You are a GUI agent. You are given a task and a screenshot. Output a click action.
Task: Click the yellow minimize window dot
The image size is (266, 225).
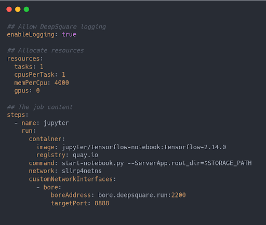(x=18, y=9)
